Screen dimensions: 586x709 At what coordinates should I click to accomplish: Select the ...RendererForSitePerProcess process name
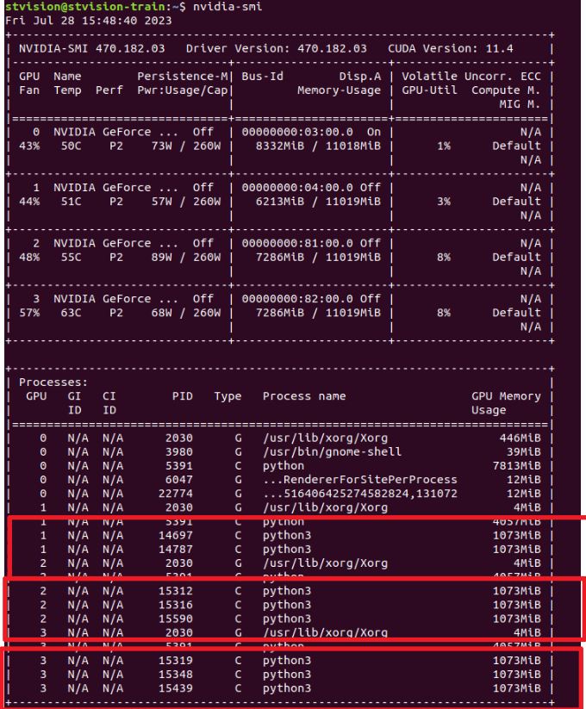point(360,480)
